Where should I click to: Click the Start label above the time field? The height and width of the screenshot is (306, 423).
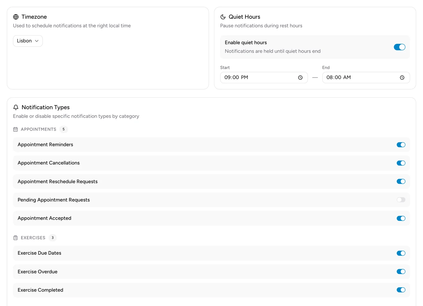click(225, 68)
